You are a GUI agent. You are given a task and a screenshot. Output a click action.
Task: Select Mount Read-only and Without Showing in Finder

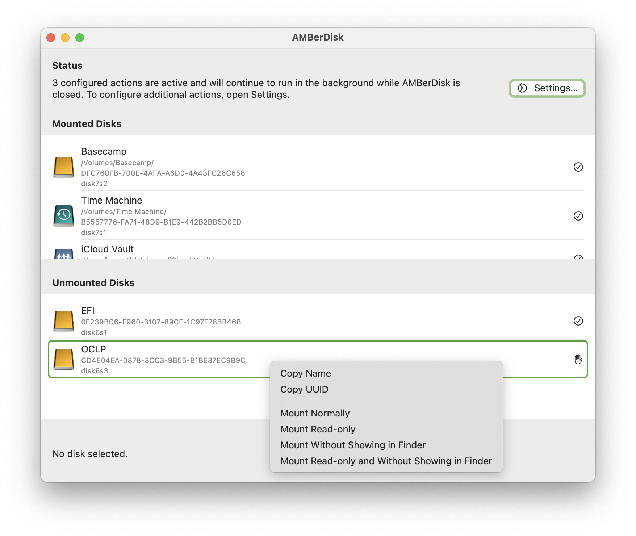pyautogui.click(x=386, y=461)
